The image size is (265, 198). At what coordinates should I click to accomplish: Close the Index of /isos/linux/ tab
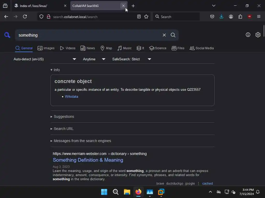[65, 6]
